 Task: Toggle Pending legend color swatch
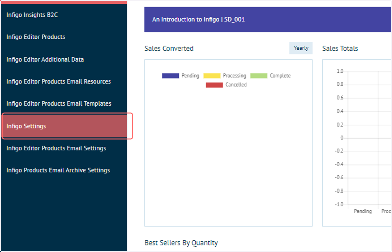pyautogui.click(x=171, y=76)
